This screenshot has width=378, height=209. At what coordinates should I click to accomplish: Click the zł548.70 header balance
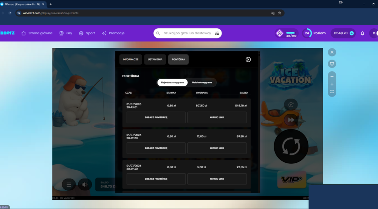click(x=341, y=33)
